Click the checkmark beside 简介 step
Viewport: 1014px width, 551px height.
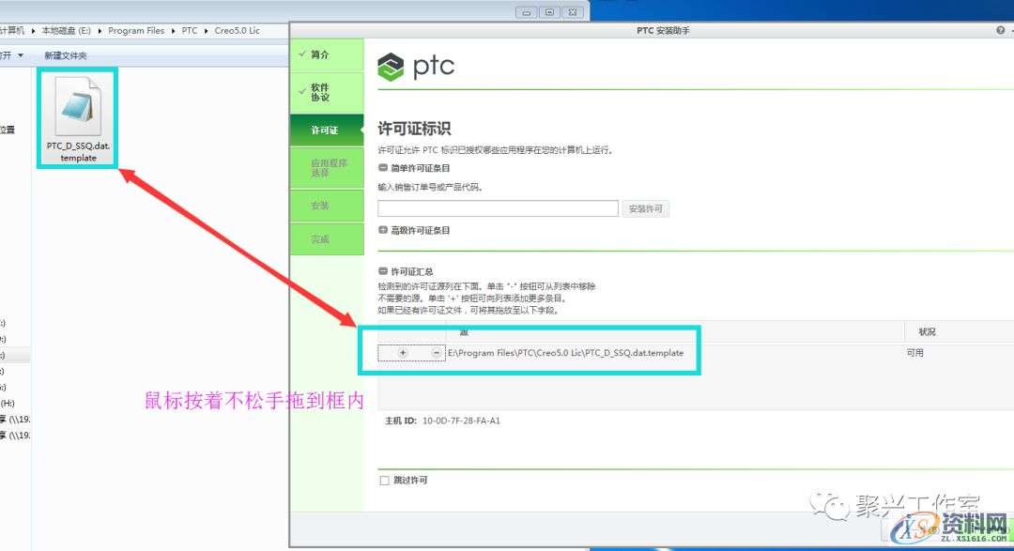(305, 54)
